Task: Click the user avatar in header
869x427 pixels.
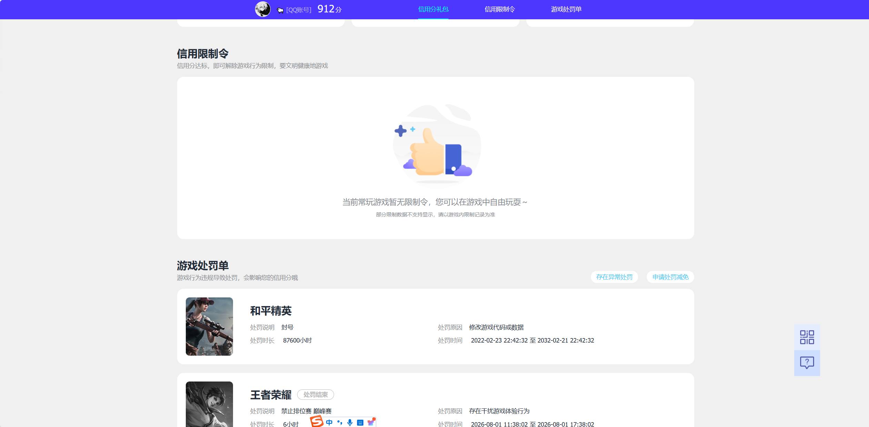Action: pyautogui.click(x=263, y=9)
